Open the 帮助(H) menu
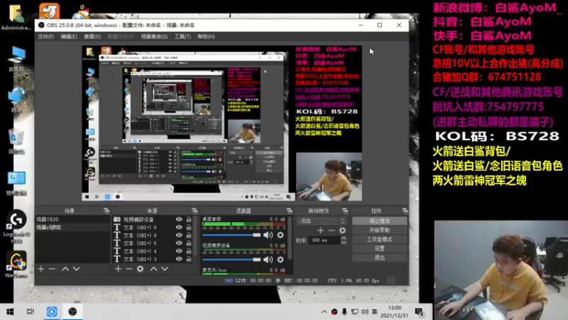Image resolution: width=568 pixels, height=320 pixels. pyautogui.click(x=206, y=37)
